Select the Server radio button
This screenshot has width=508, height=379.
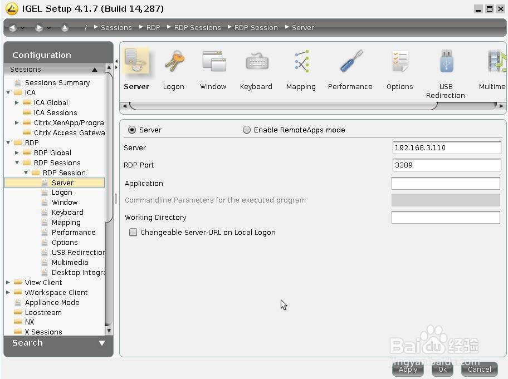coord(132,130)
